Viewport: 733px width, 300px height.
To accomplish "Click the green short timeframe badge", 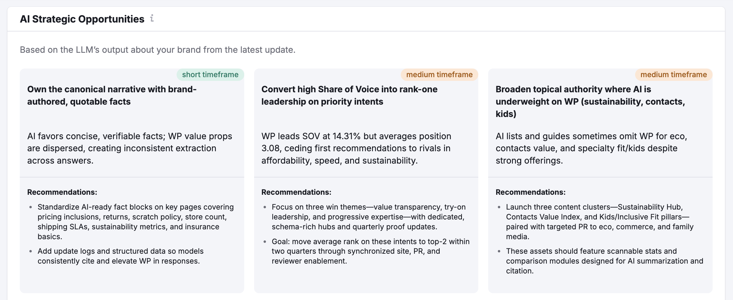I will click(210, 74).
